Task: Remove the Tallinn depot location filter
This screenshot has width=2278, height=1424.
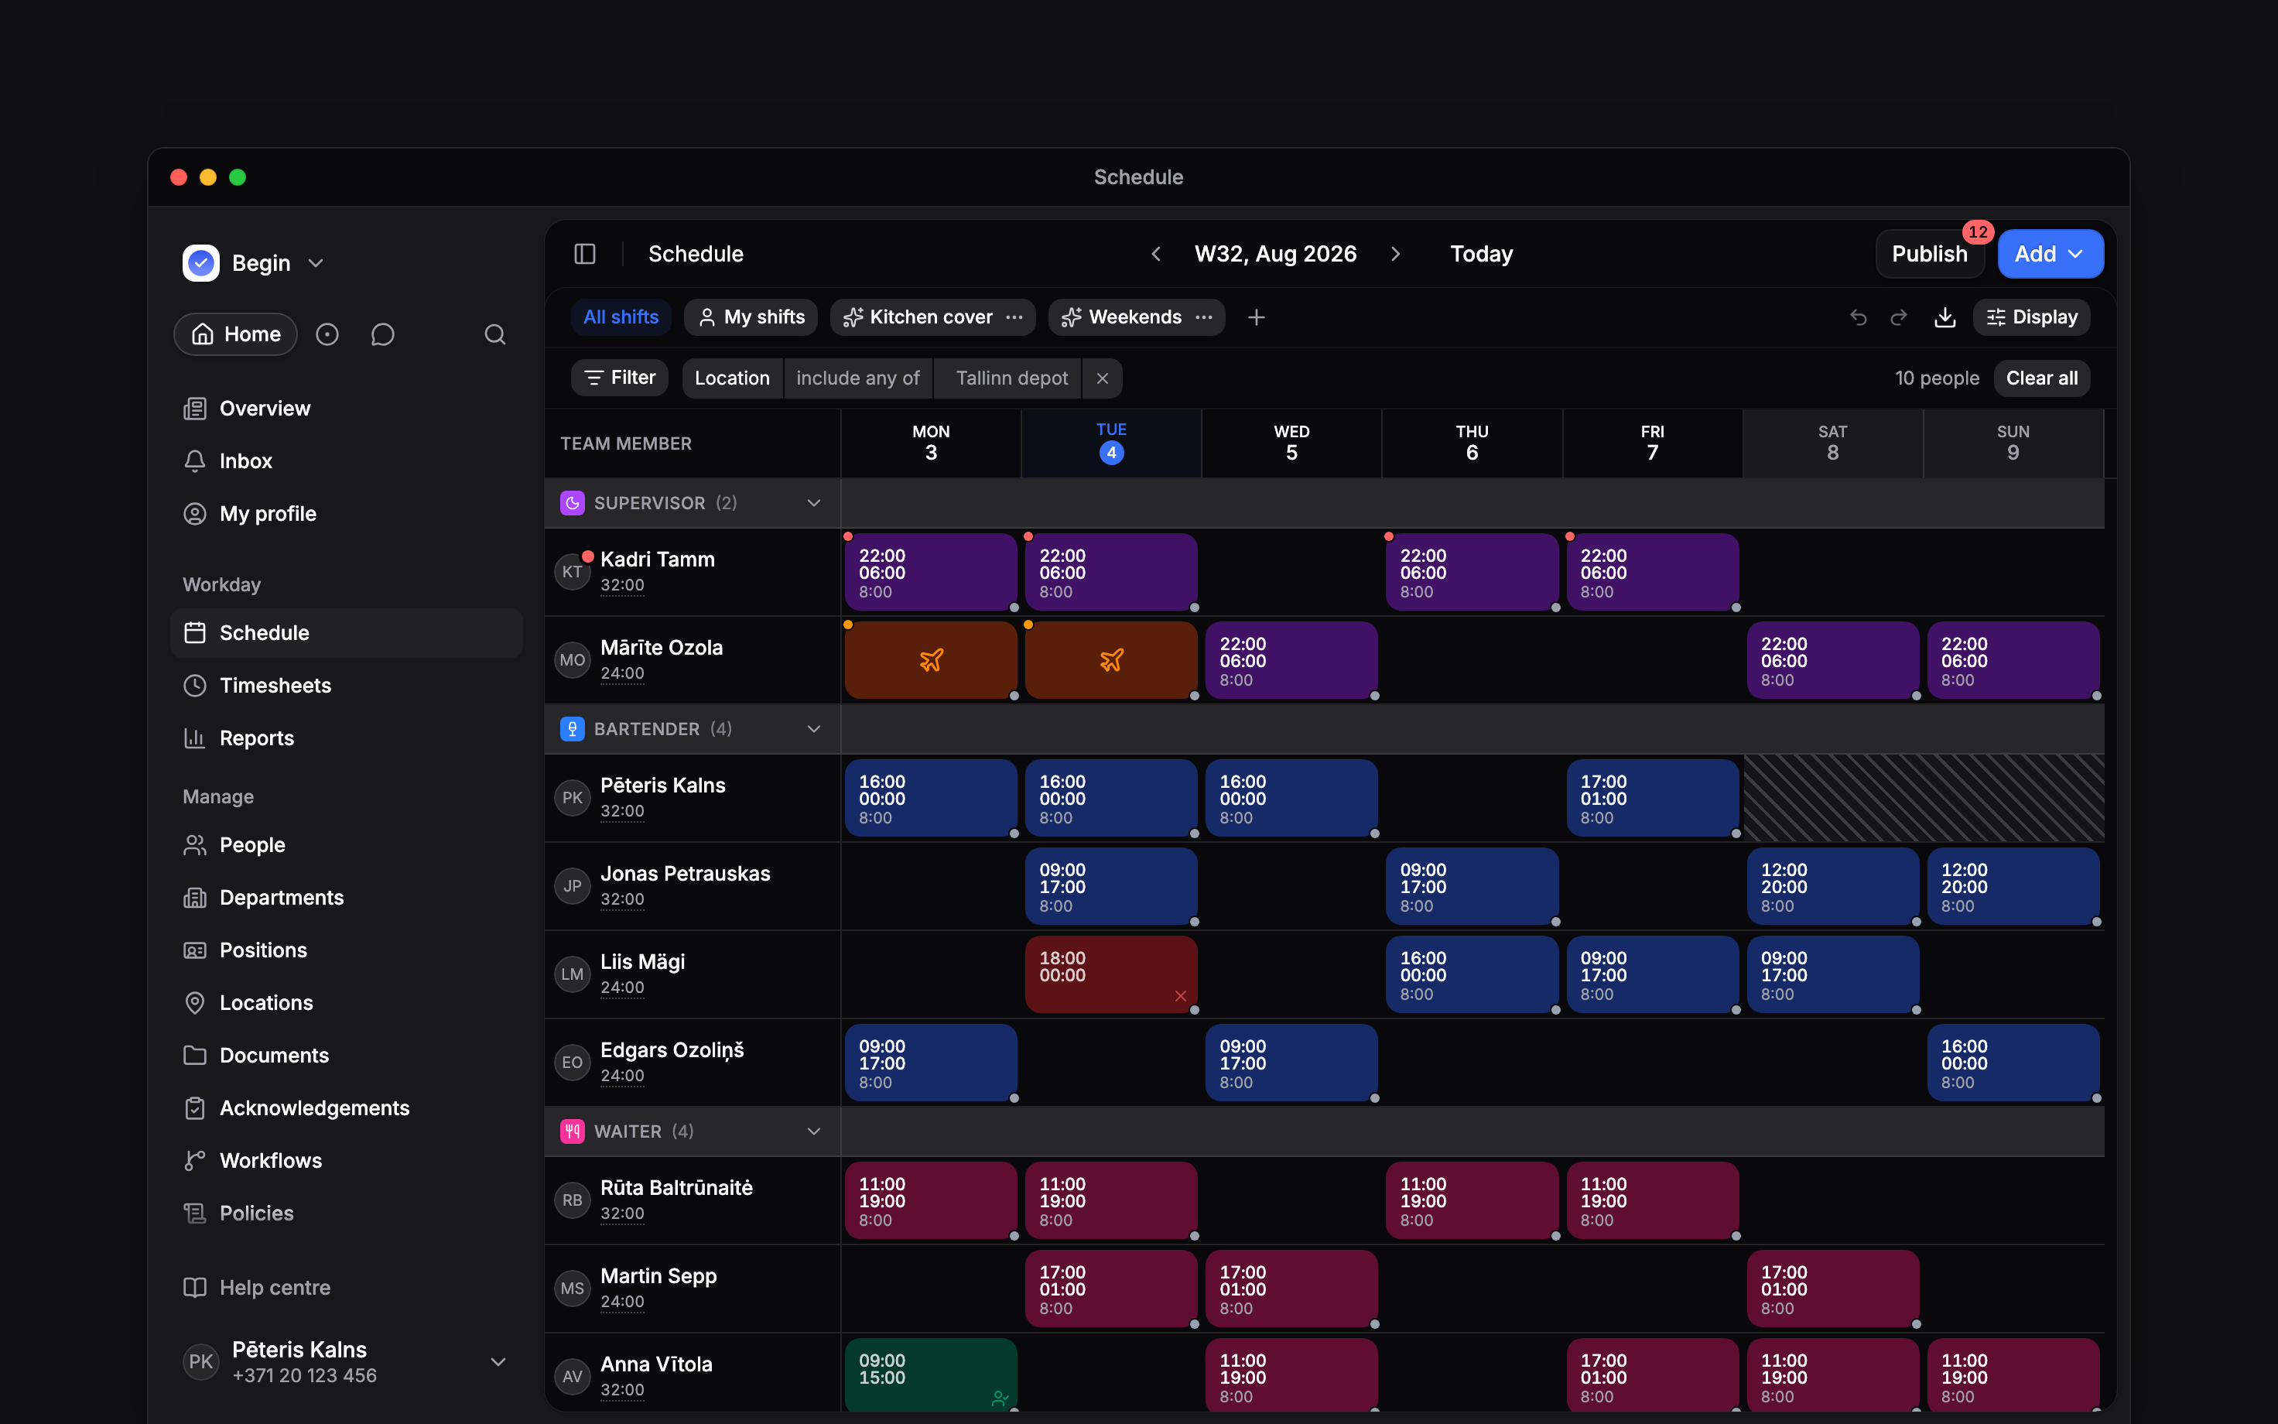Action: tap(1103, 378)
